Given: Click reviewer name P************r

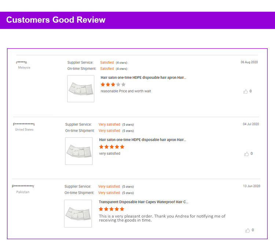Looking at the screenshot, I should click(23, 187).
